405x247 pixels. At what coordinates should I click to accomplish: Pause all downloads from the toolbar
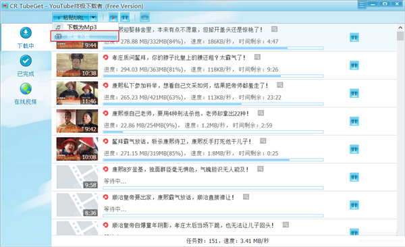coord(125,18)
